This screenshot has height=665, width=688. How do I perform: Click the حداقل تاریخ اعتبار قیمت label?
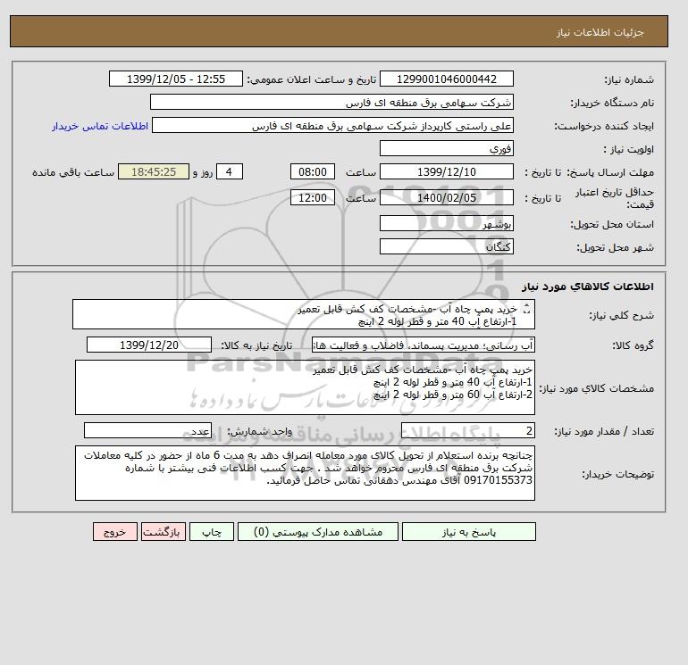(615, 198)
